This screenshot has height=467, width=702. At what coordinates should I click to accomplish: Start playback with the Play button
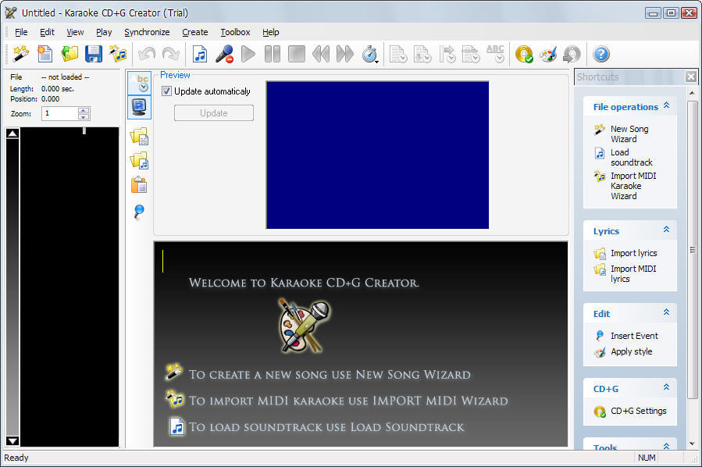(248, 54)
